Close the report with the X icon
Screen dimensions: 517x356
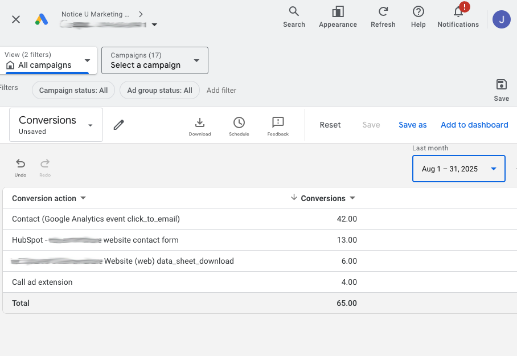(16, 19)
